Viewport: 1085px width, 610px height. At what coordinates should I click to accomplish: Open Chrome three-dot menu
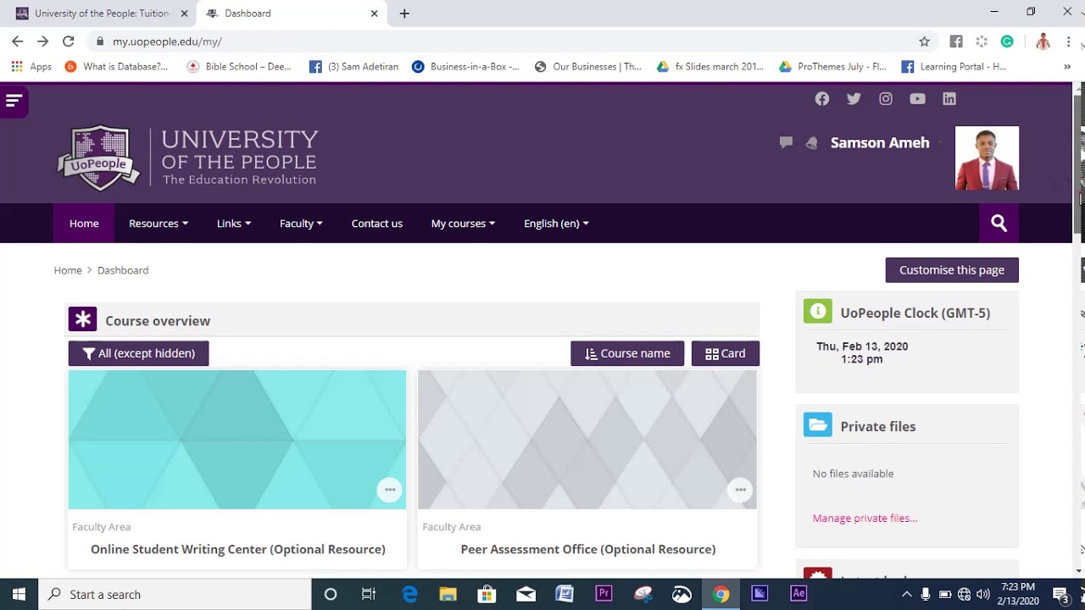click(x=1068, y=42)
